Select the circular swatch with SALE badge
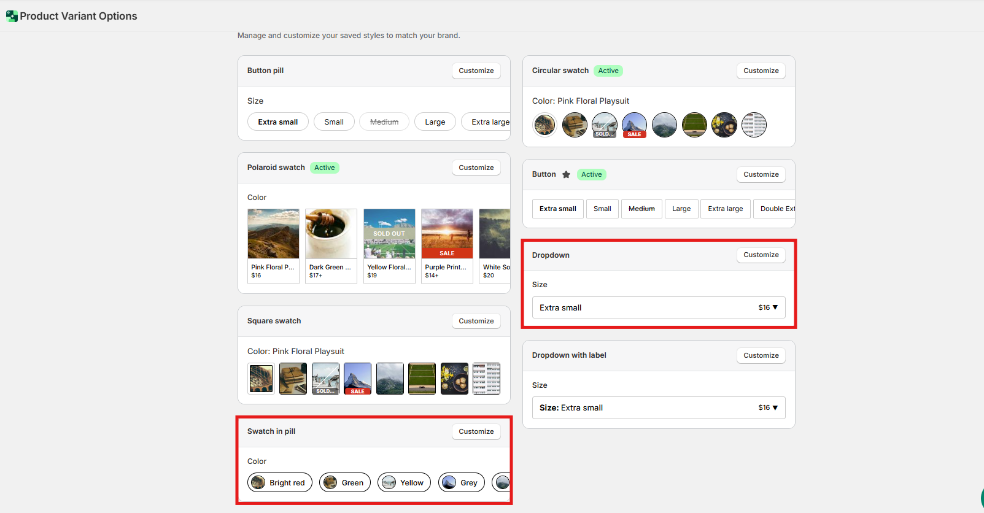 634,125
